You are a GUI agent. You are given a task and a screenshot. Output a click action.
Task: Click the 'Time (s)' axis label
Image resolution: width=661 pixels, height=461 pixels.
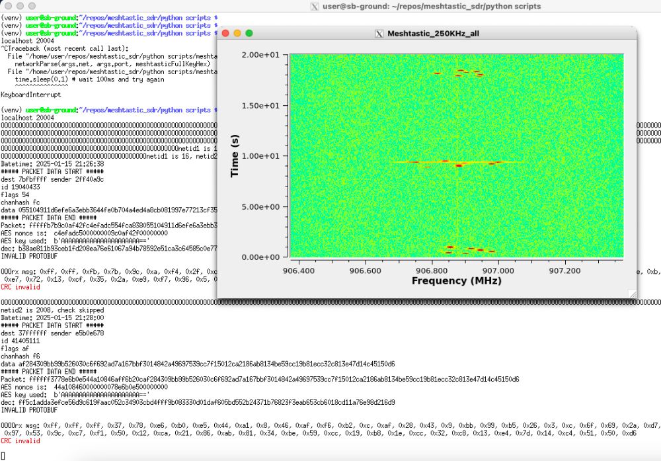coord(235,155)
